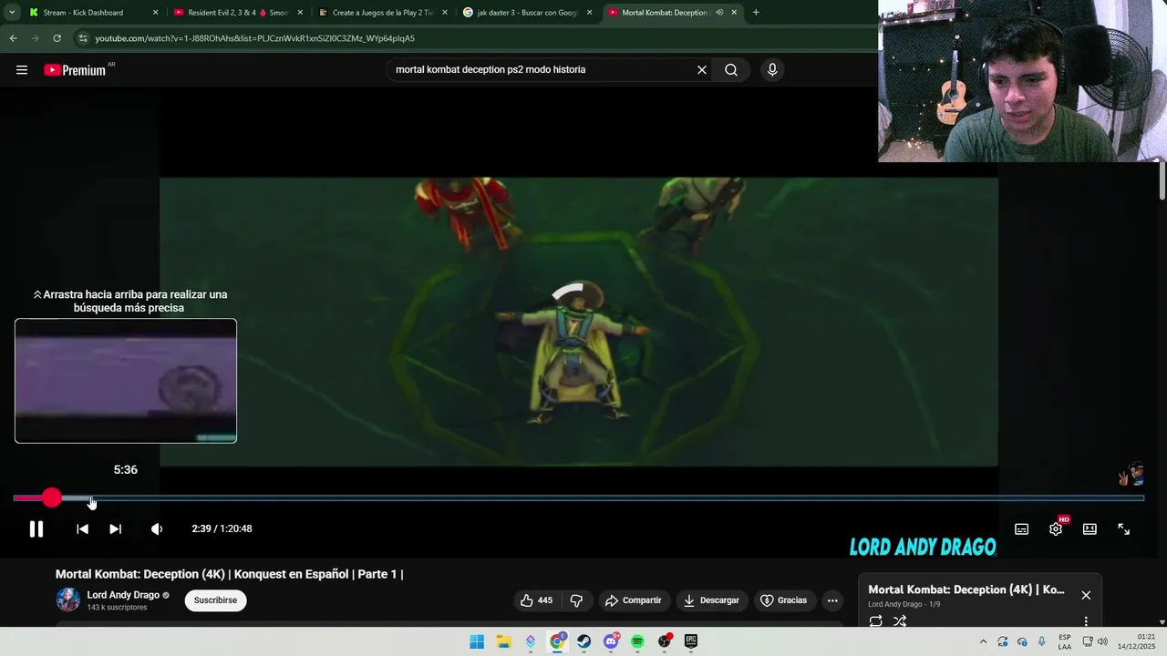Open the Compartir share dialog
The width and height of the screenshot is (1167, 656).
coord(634,600)
